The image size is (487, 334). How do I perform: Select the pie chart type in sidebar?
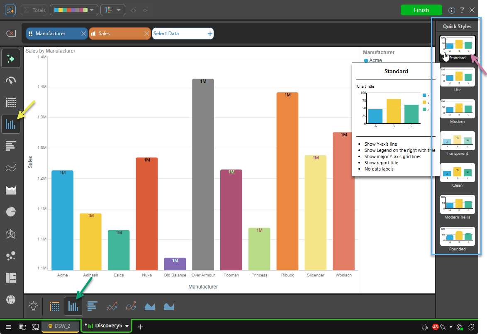[x=11, y=212]
